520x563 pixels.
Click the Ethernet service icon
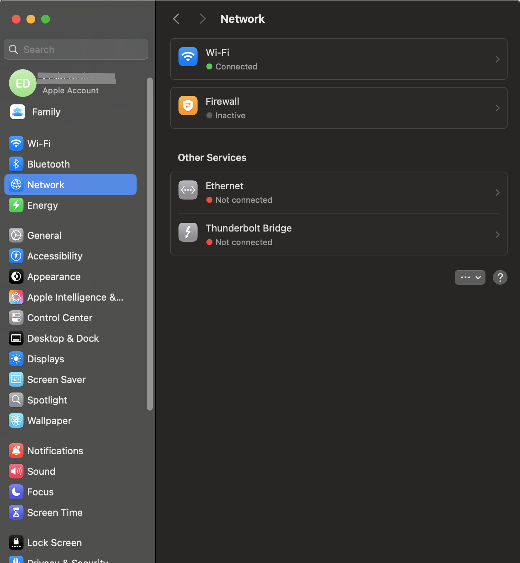[x=188, y=190]
